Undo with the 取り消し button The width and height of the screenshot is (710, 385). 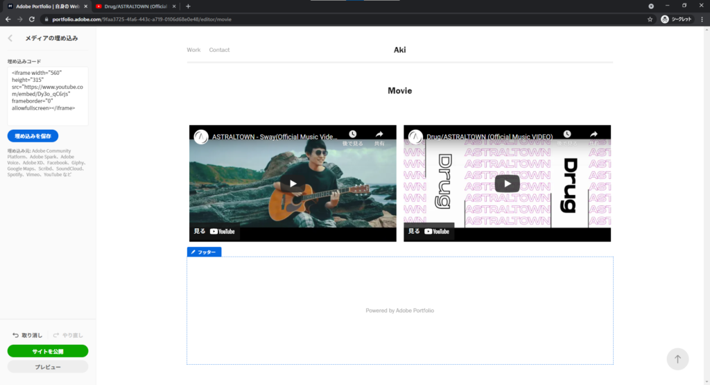point(27,335)
